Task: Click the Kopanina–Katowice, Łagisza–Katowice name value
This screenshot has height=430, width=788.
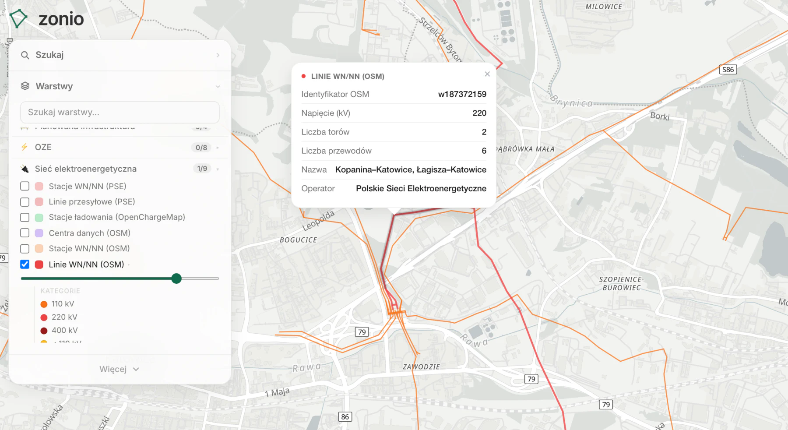Action: point(411,169)
